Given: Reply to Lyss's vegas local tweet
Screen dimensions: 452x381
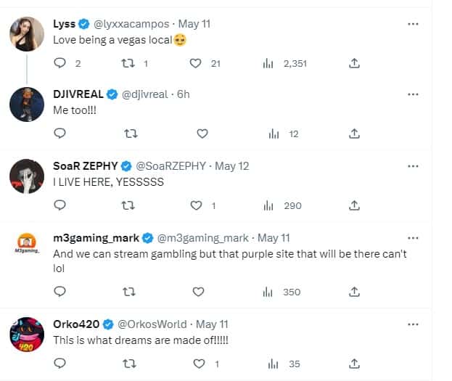Looking at the screenshot, I should pyautogui.click(x=60, y=63).
